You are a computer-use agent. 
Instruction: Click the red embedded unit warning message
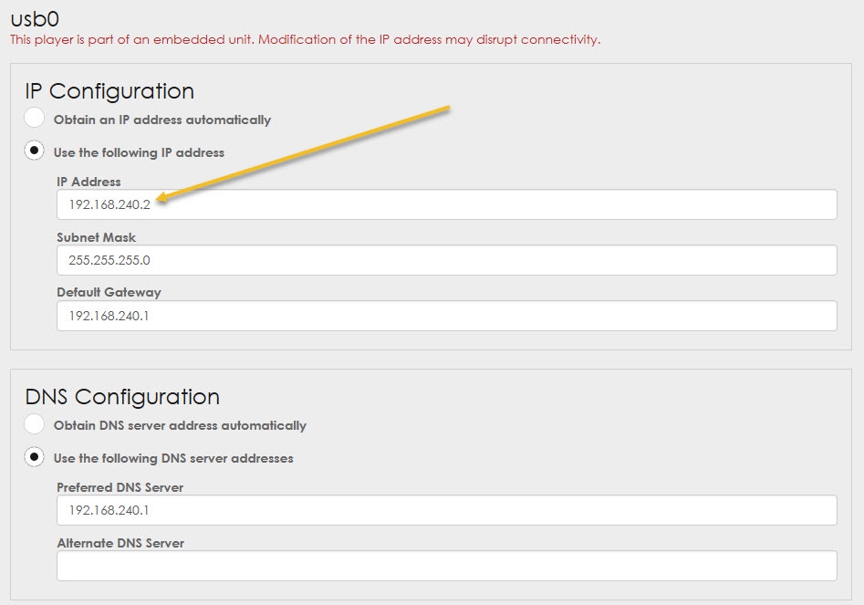pos(305,40)
